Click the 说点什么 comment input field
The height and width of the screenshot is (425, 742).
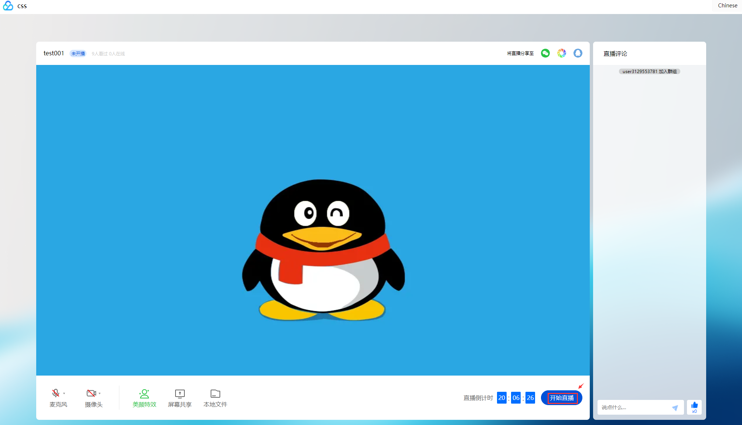[x=634, y=408]
